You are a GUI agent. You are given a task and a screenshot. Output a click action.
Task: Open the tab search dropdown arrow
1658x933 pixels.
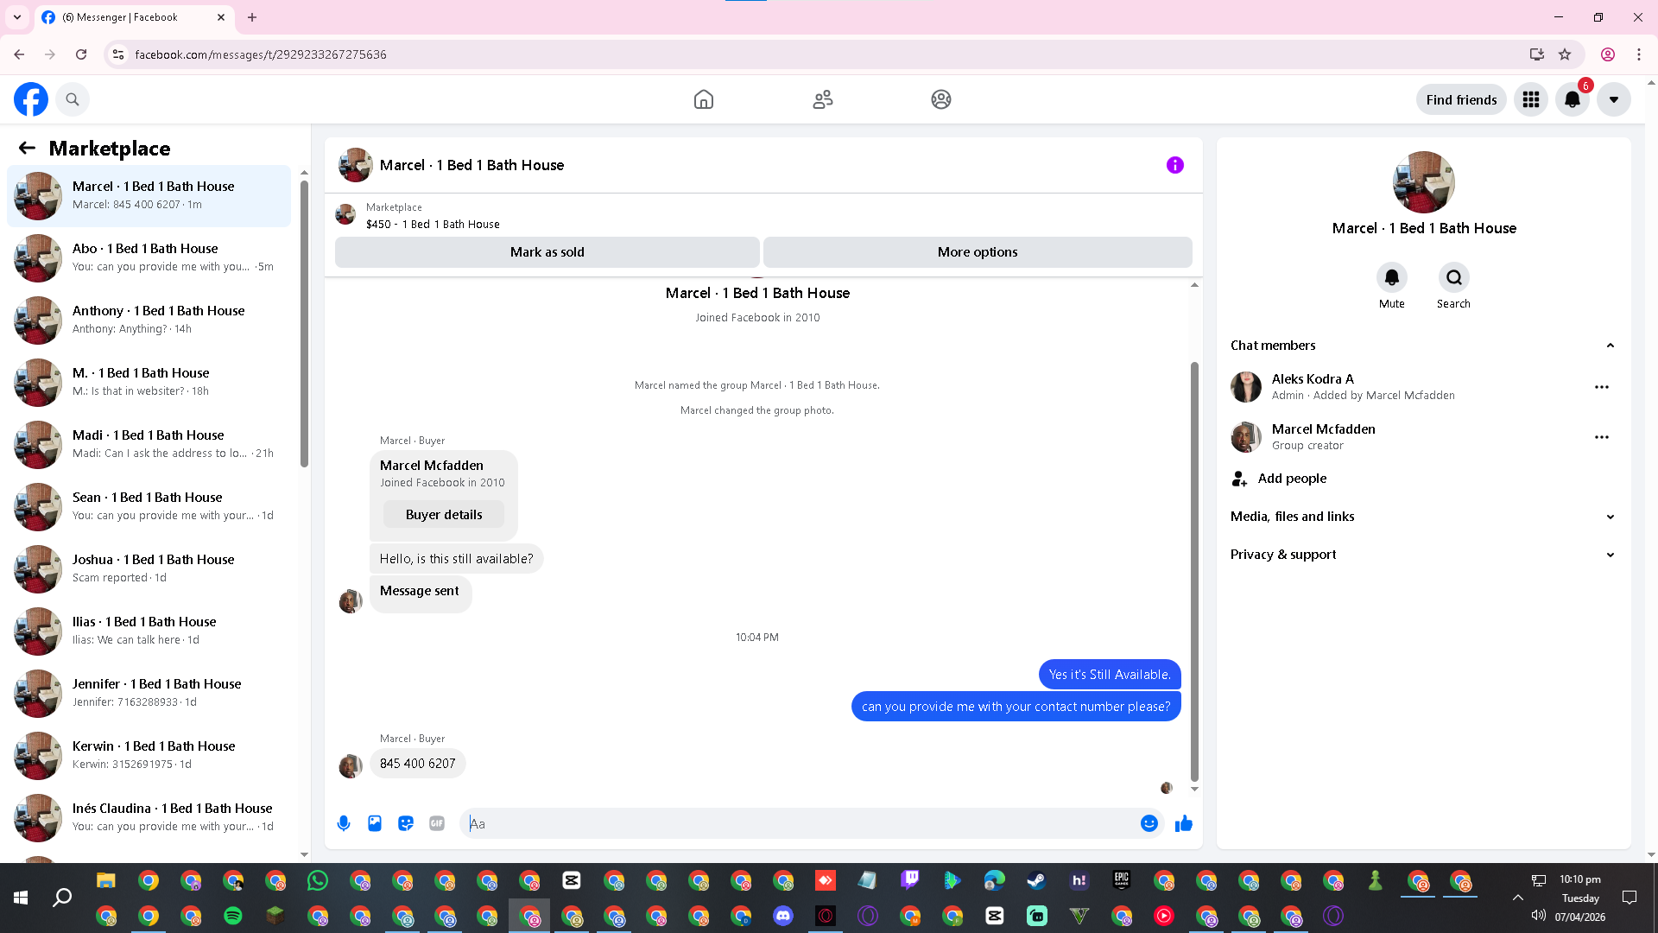[16, 17]
